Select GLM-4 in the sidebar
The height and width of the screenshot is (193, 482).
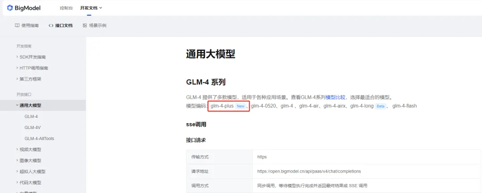pyautogui.click(x=31, y=117)
